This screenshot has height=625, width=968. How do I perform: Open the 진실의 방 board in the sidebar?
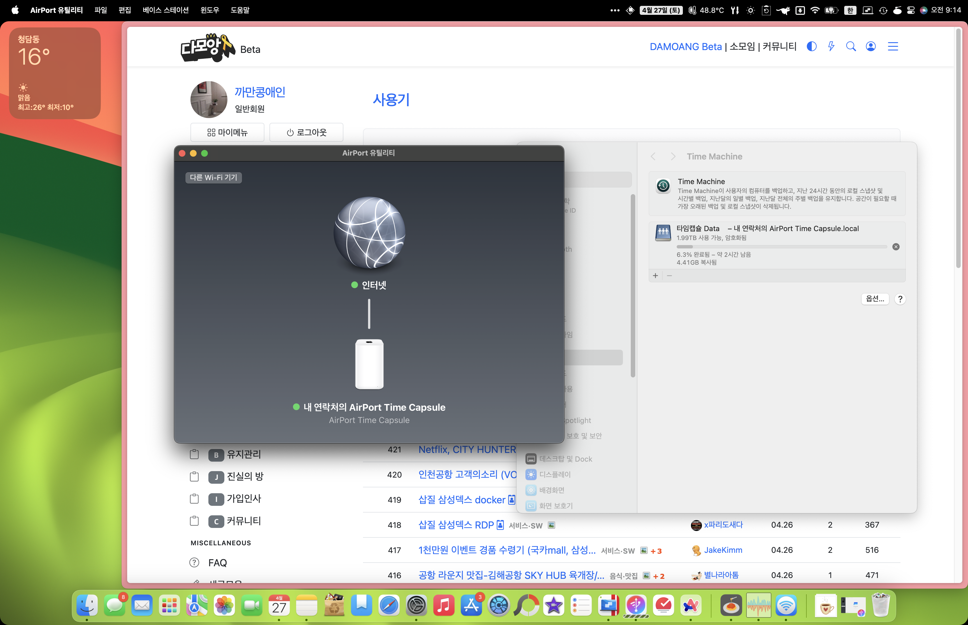click(245, 476)
